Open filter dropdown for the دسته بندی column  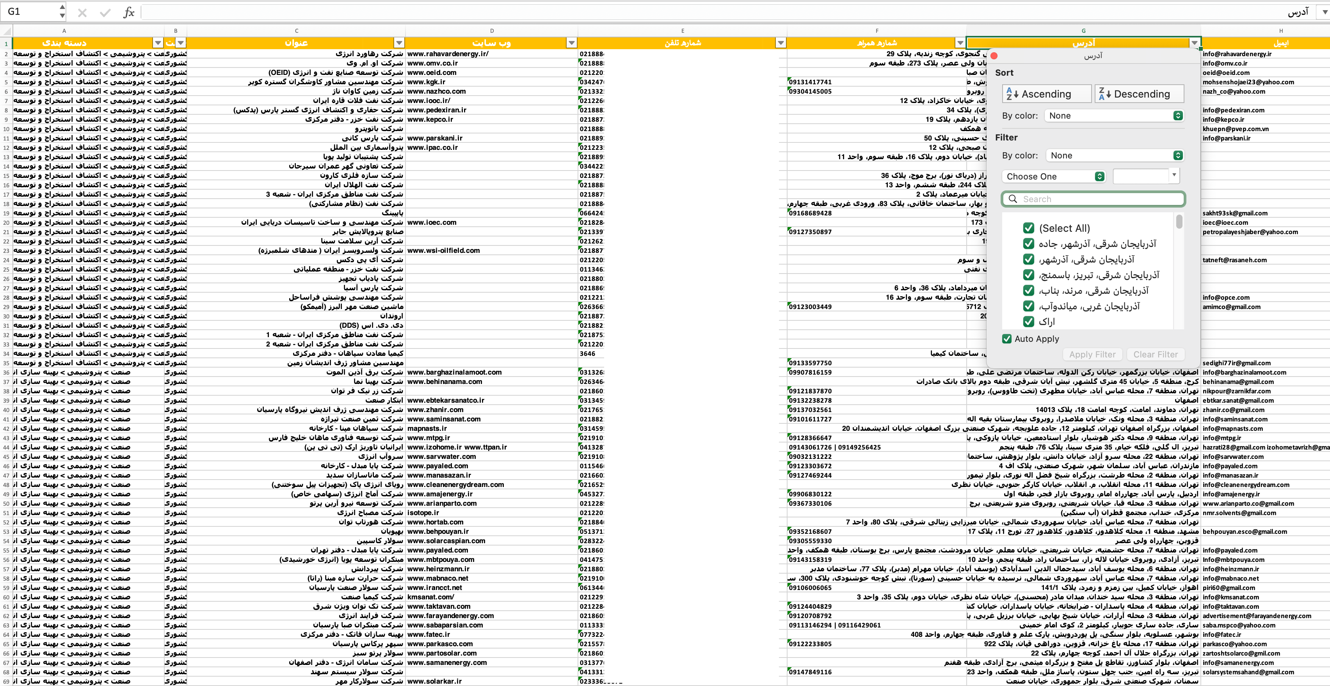pyautogui.click(x=158, y=43)
